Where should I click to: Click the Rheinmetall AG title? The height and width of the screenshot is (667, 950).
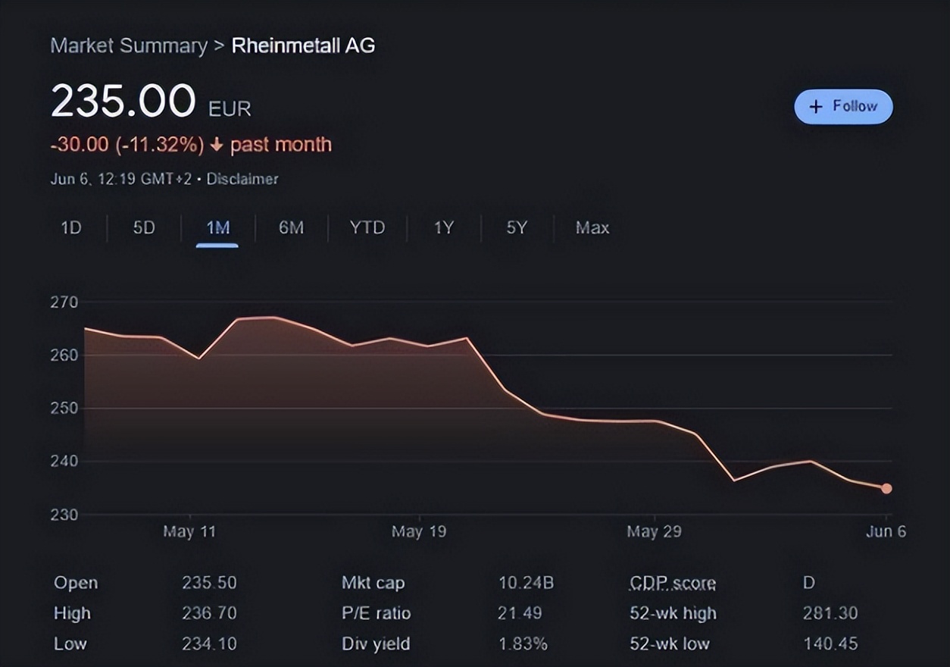pyautogui.click(x=303, y=45)
